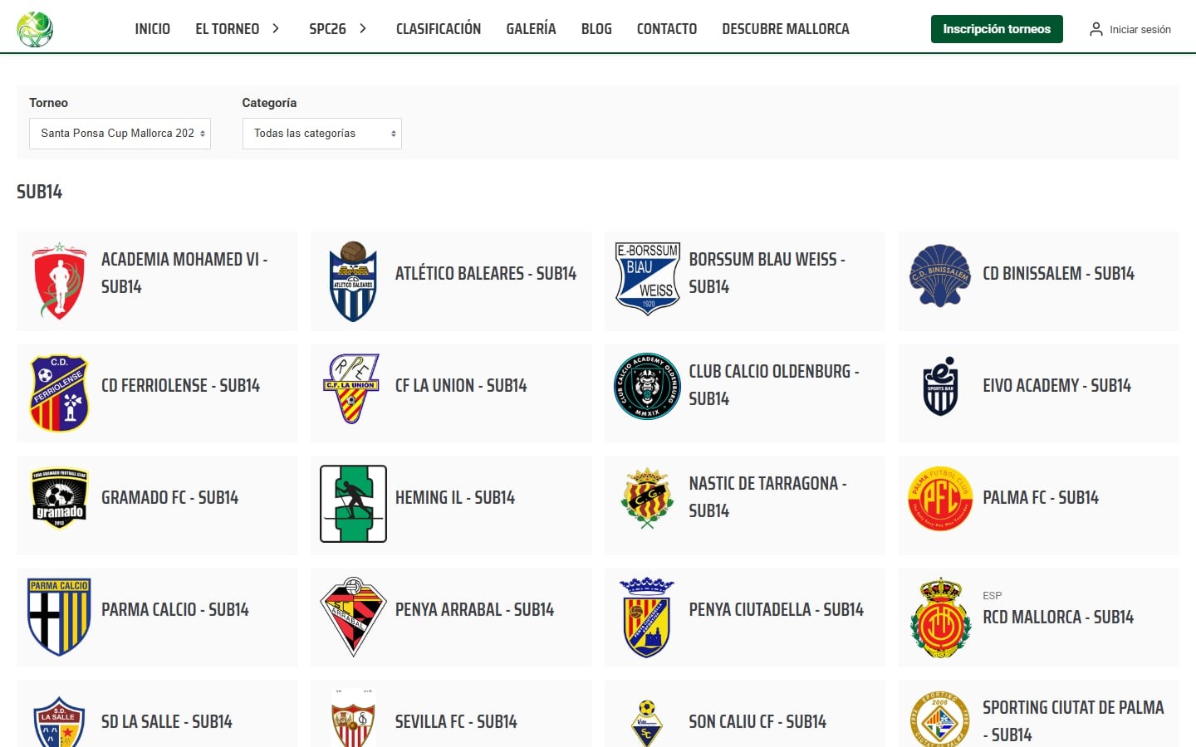Open the Galería menu item

click(x=532, y=29)
